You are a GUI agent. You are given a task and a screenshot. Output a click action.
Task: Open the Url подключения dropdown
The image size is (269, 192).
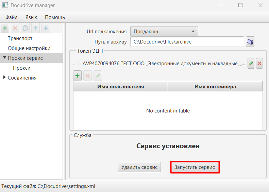164,32
